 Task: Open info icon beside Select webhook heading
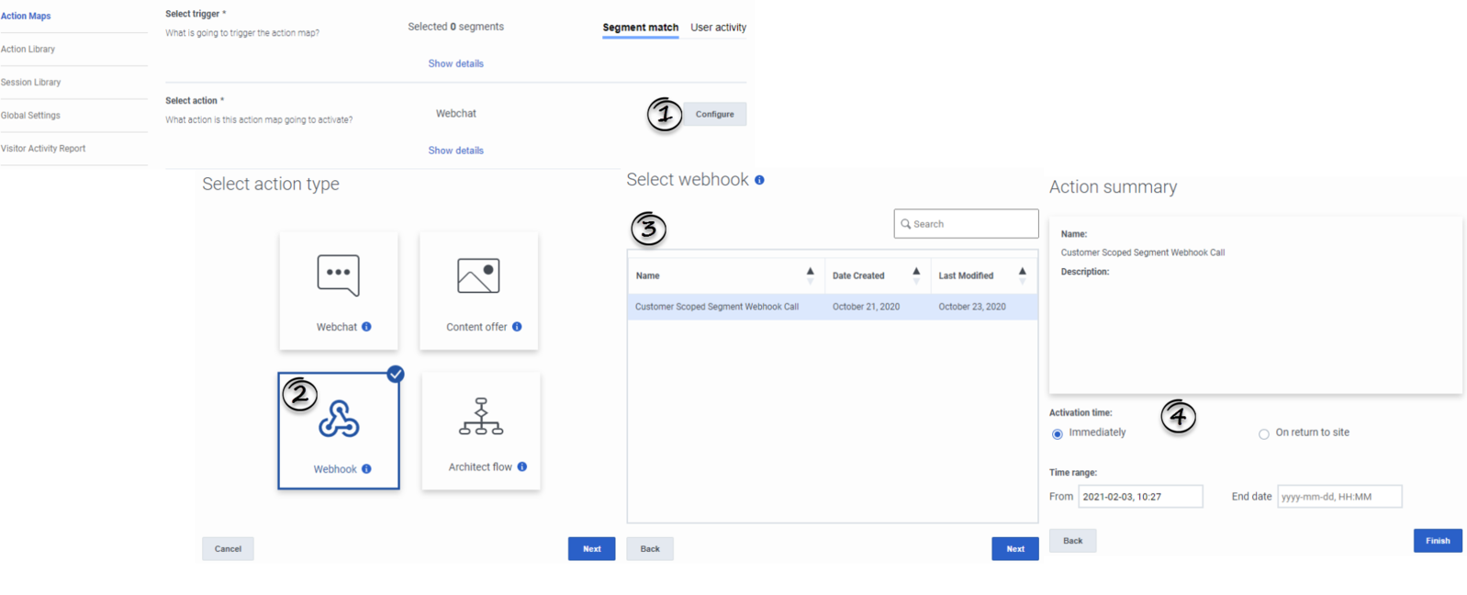[x=759, y=180]
